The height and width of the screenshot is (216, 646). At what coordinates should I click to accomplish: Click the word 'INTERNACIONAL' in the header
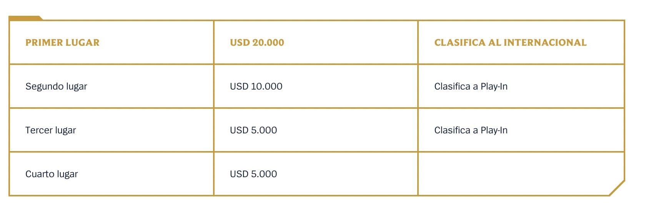545,42
